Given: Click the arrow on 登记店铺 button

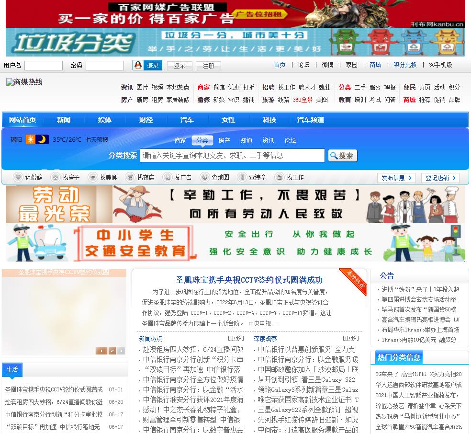Looking at the screenshot, I should (x=454, y=178).
